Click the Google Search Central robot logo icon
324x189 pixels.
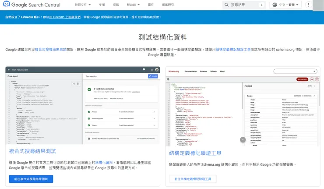click(7, 4)
